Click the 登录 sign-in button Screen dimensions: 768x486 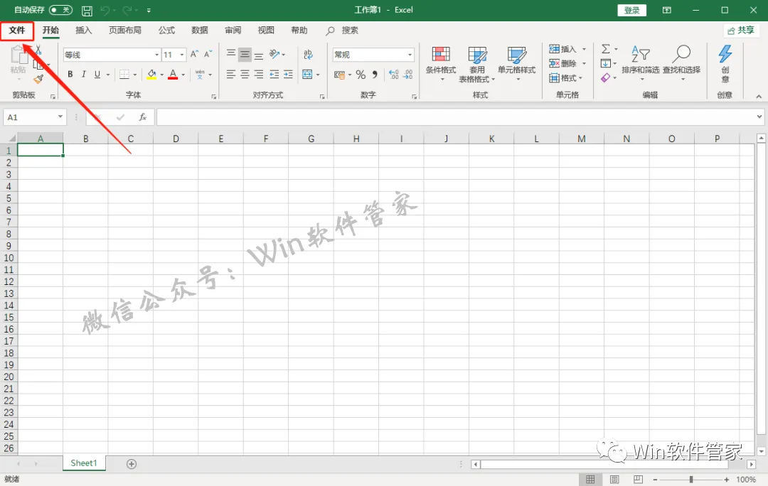coord(632,10)
